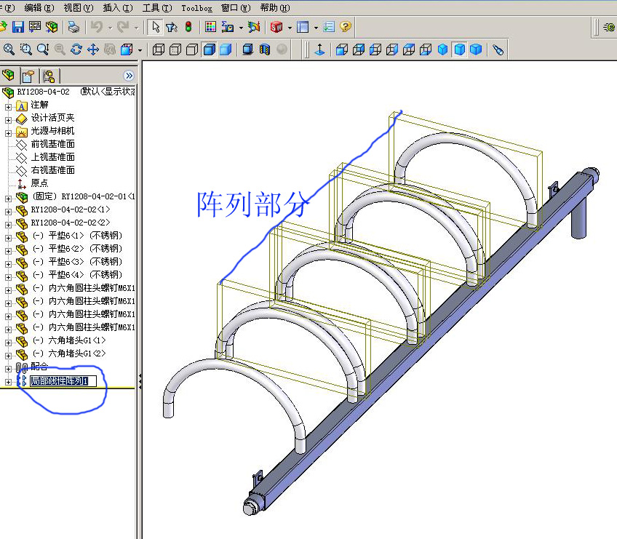Click the Normal To view icon
617x539 pixels.
(320, 49)
